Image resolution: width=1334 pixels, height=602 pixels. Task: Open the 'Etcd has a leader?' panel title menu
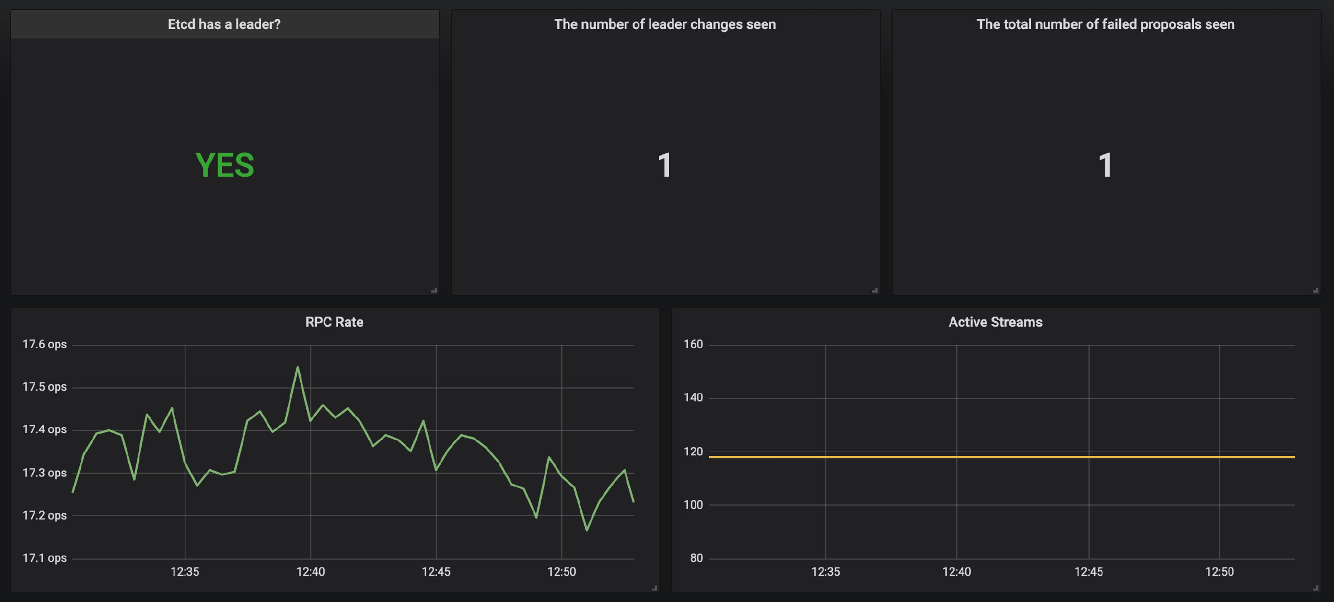(224, 25)
